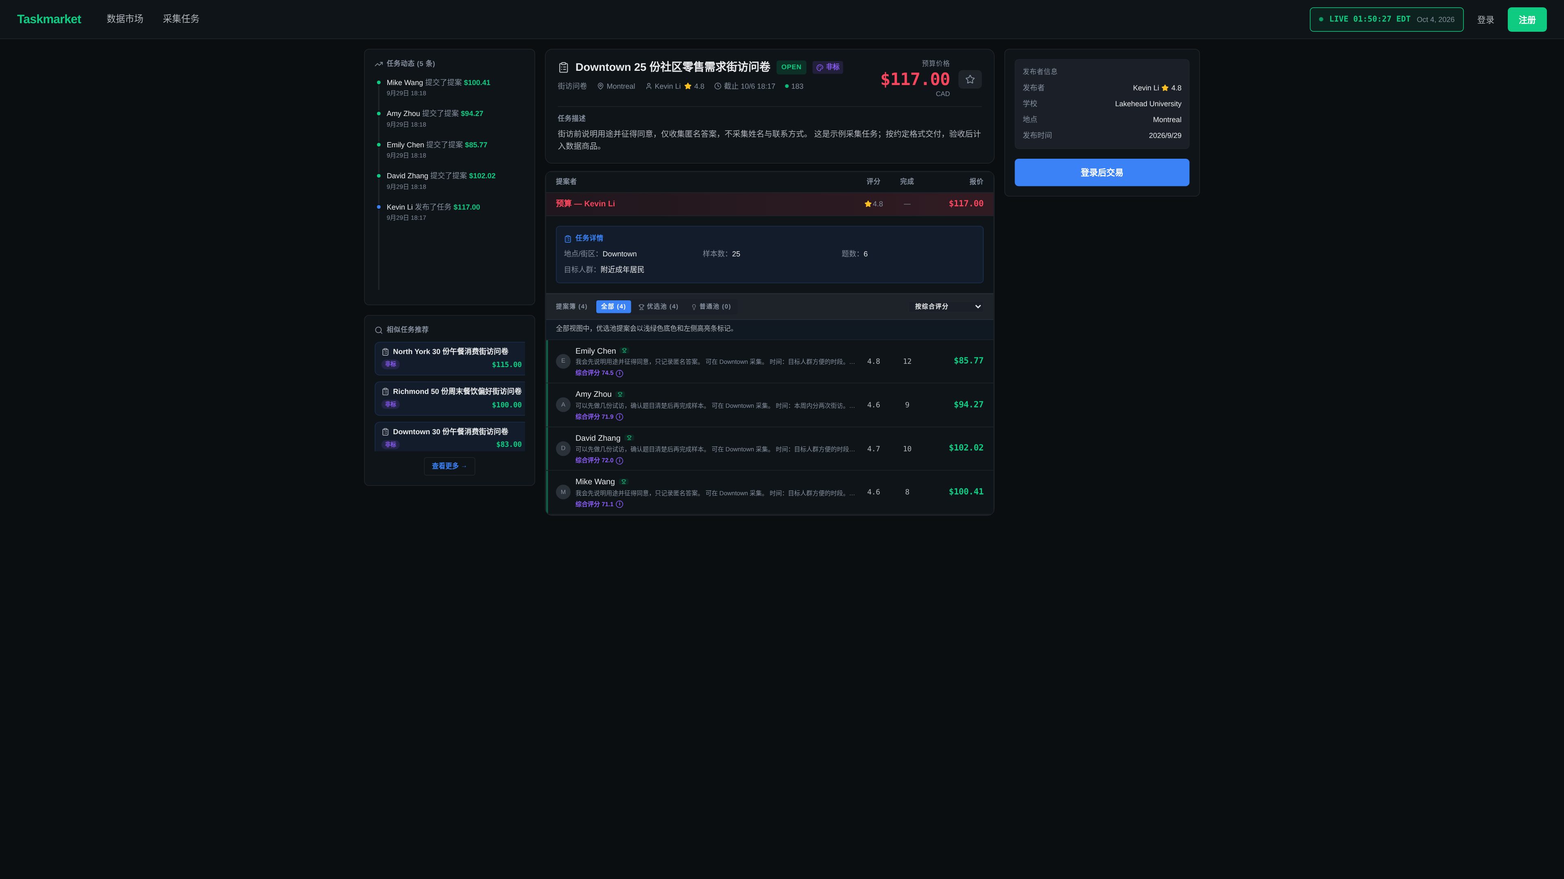Click 查看更多 link in similar tasks
The height and width of the screenshot is (879, 1564).
point(449,466)
